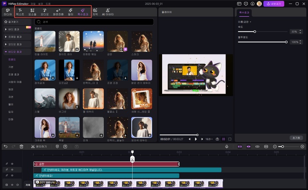Play the preview with the play button

click(x=195, y=139)
